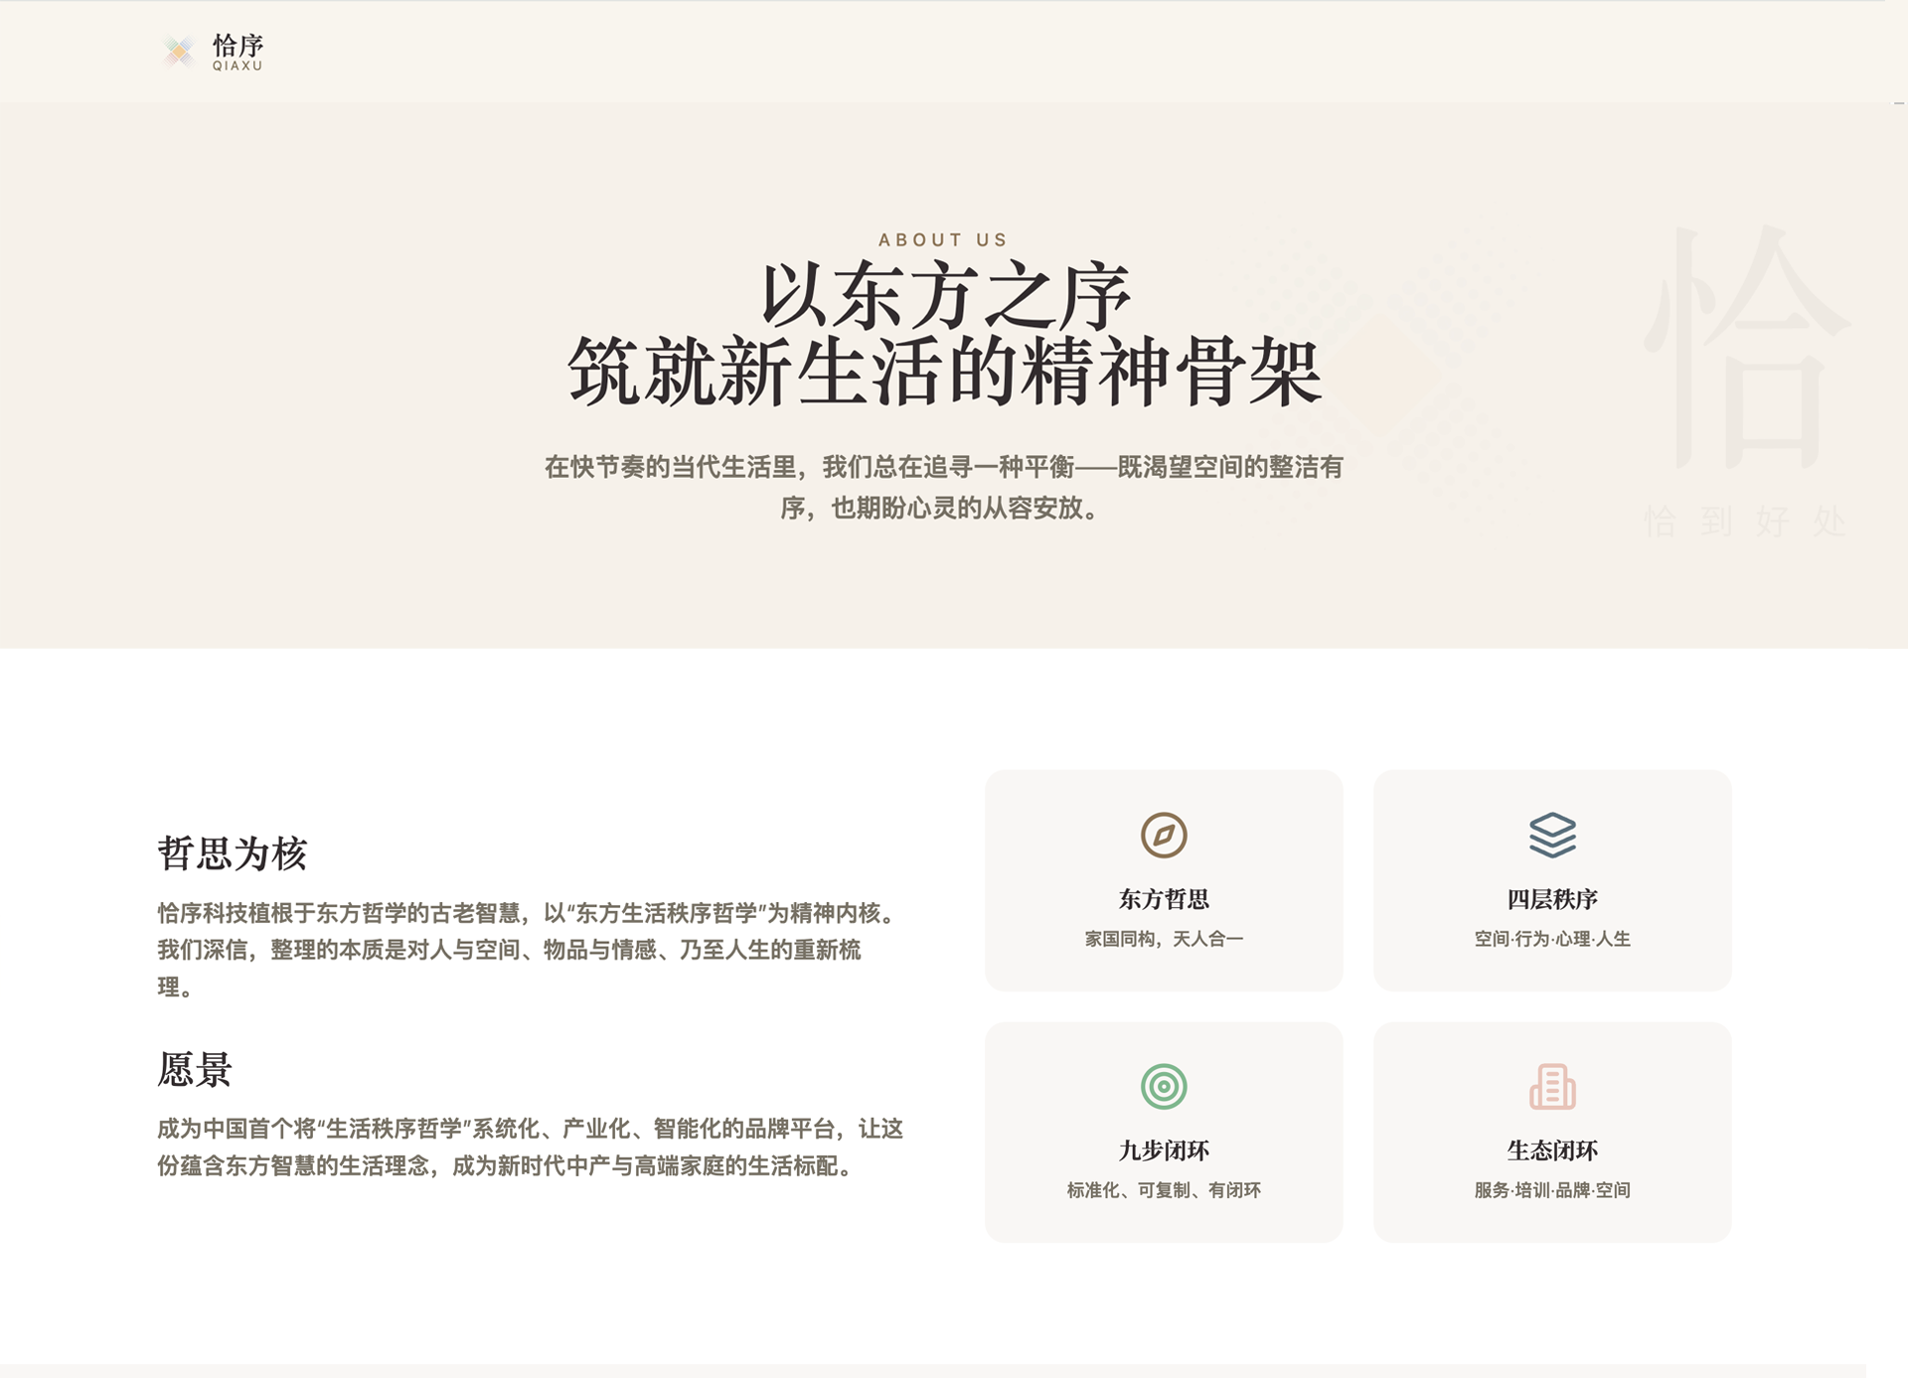Click the 筑就新生活的精神骨架 headline
The width and height of the screenshot is (1908, 1378).
[943, 373]
